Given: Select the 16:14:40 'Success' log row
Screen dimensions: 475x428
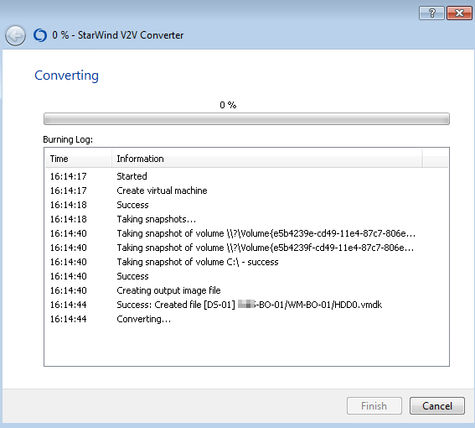Looking at the screenshot, I should point(246,276).
